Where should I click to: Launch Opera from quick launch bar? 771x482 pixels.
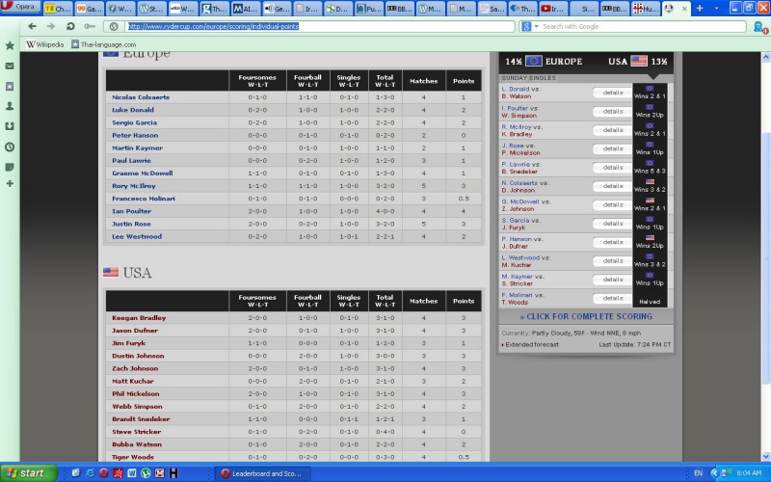pyautogui.click(x=104, y=473)
